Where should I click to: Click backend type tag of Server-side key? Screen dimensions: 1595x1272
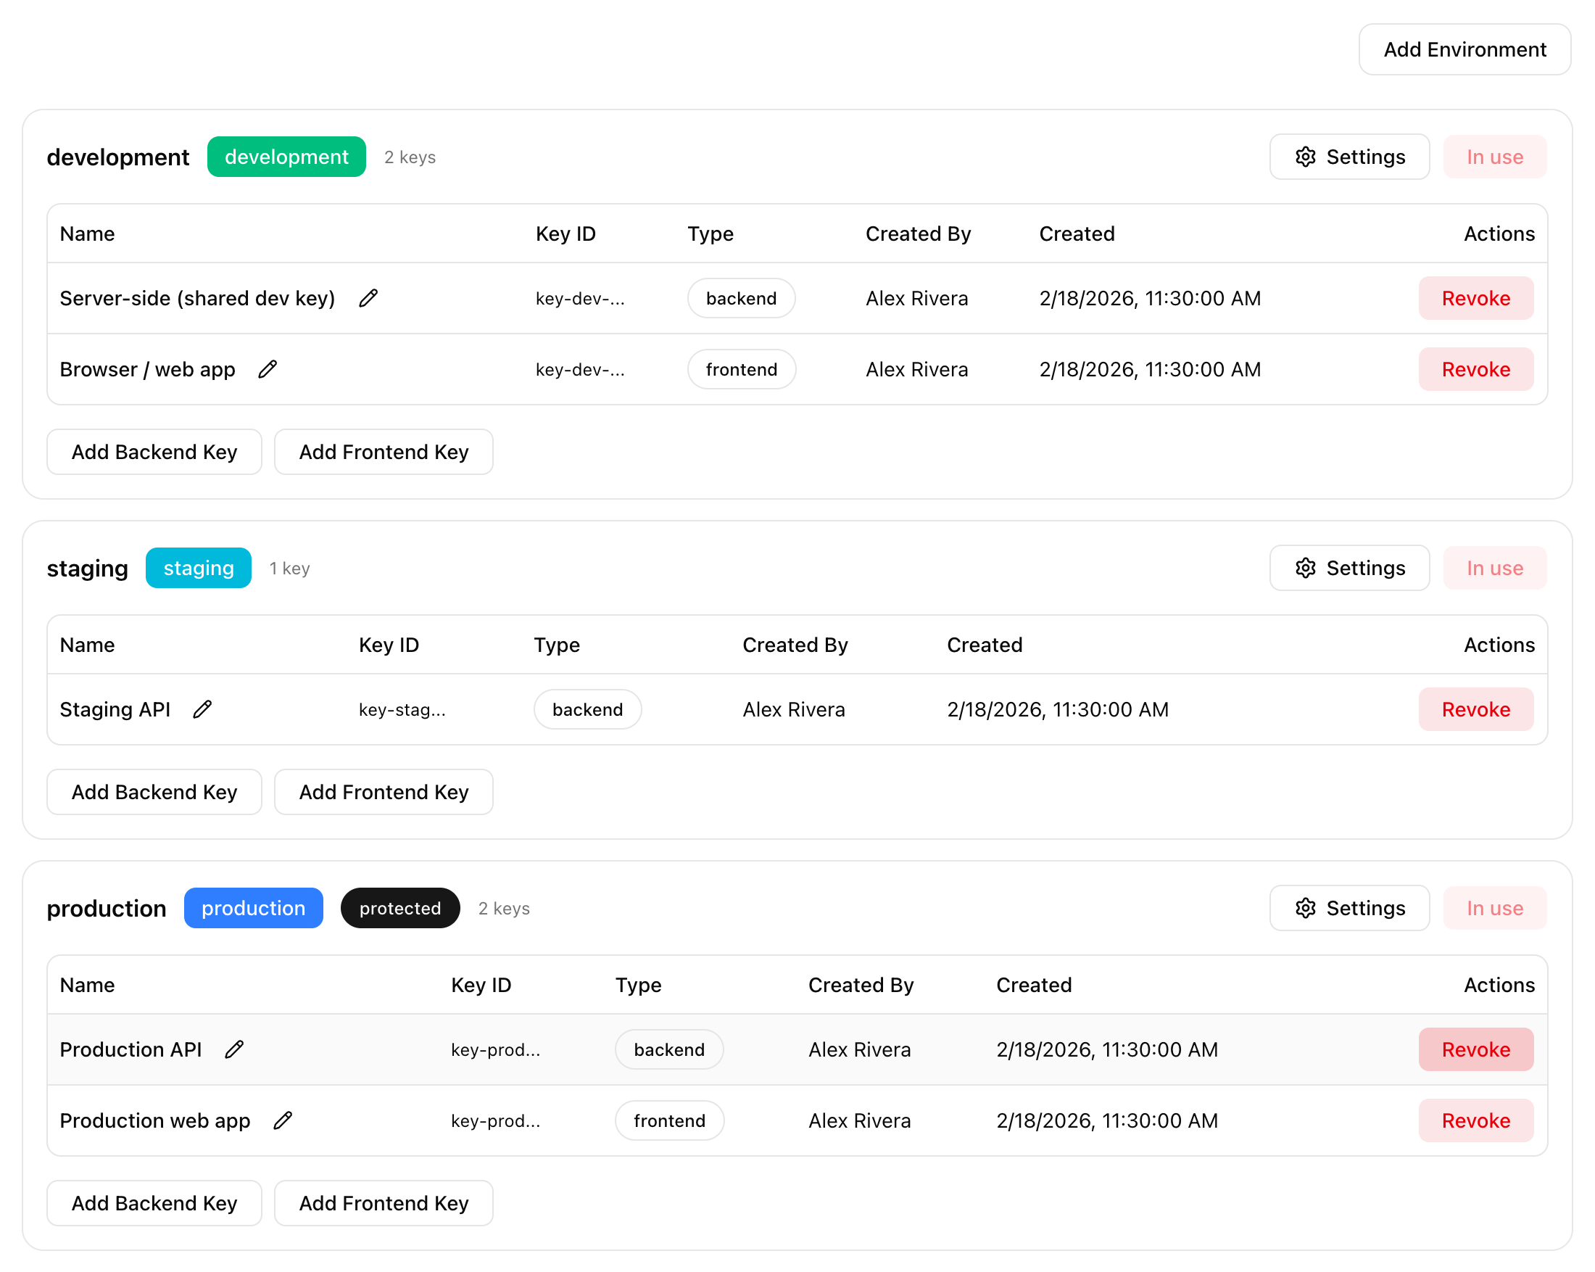coord(741,298)
